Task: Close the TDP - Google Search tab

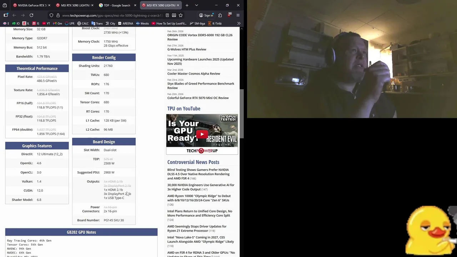Action: tap(135, 5)
